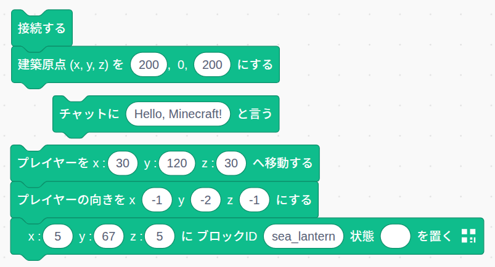Click the Hello, Minecraft! chat text field

(x=178, y=114)
